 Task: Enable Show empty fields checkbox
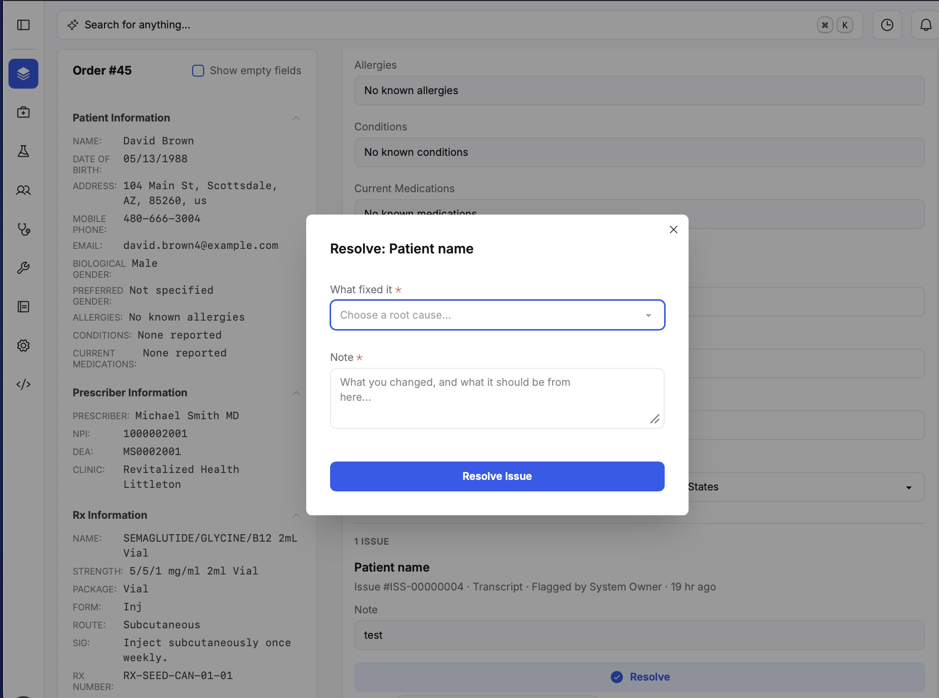coord(198,71)
